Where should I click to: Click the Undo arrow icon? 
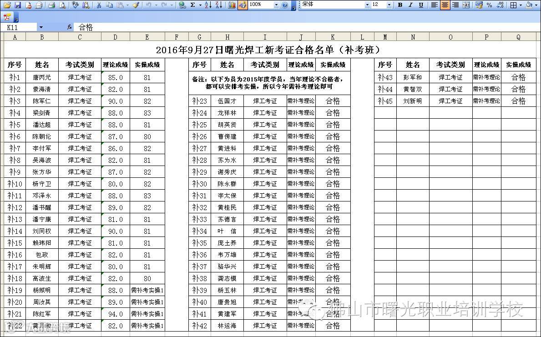click(148, 5)
